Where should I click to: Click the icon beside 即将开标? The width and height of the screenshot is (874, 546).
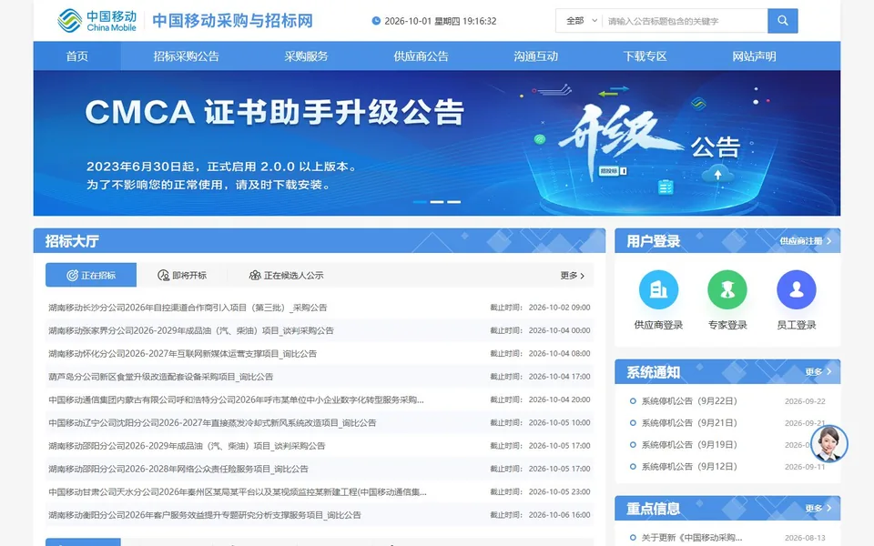(x=163, y=275)
